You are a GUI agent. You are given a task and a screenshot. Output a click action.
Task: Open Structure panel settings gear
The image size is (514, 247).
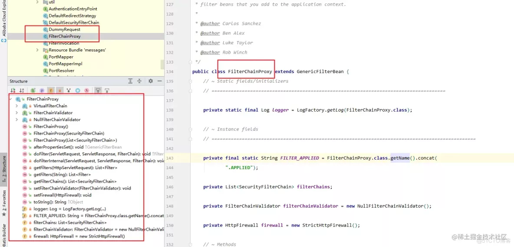click(151, 81)
